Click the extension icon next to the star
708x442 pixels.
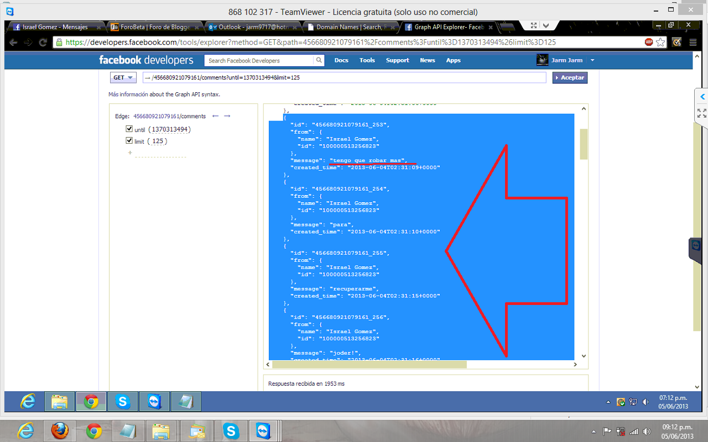(x=676, y=42)
